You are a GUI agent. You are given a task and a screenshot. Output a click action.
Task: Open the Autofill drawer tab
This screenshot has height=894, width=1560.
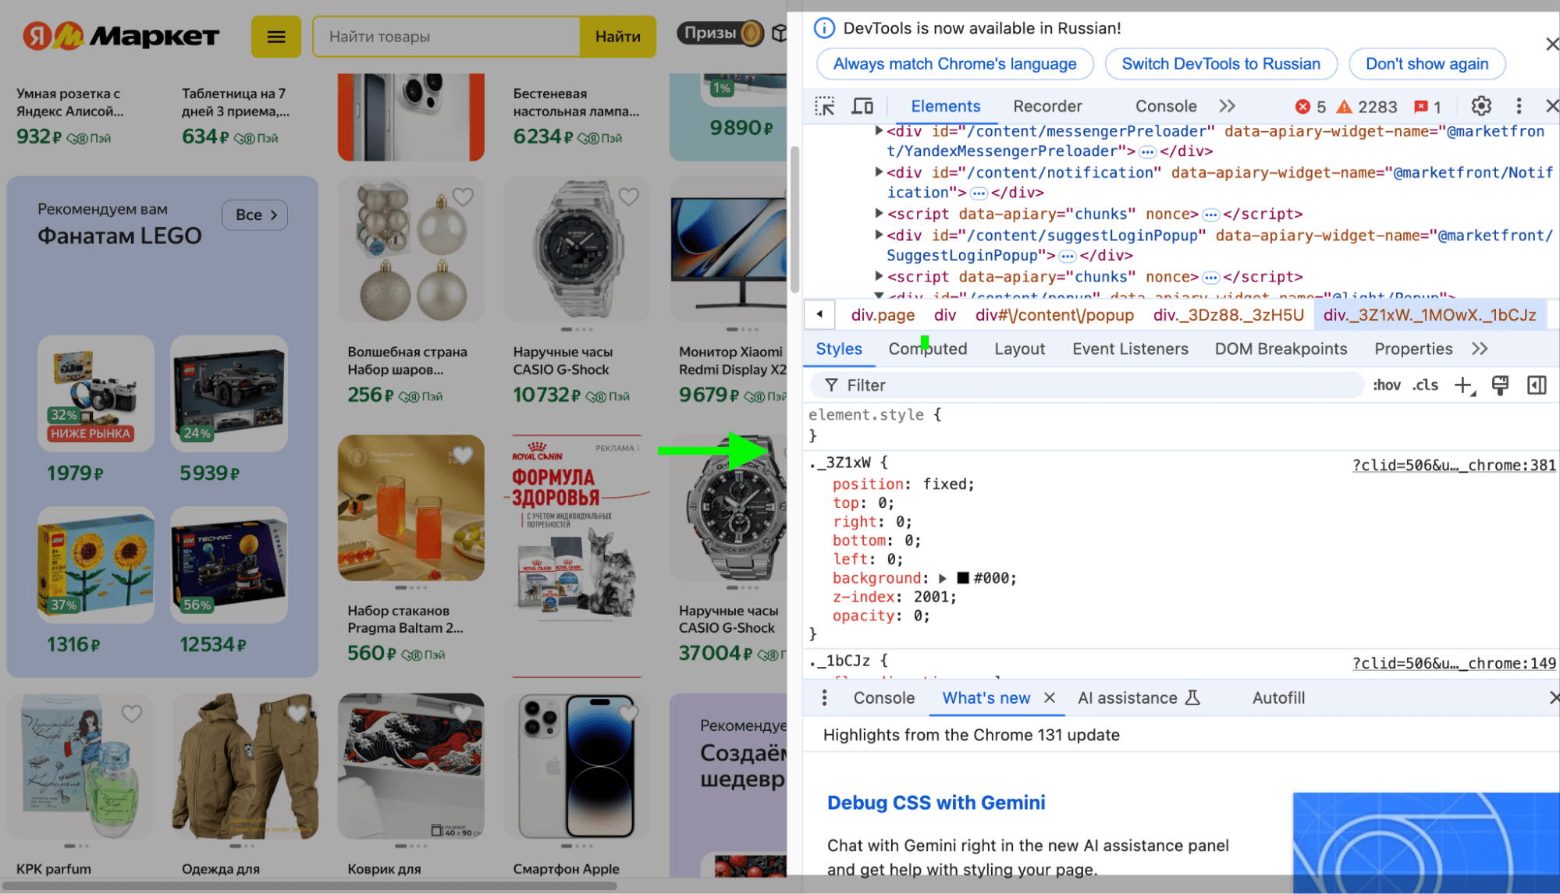[1278, 697]
